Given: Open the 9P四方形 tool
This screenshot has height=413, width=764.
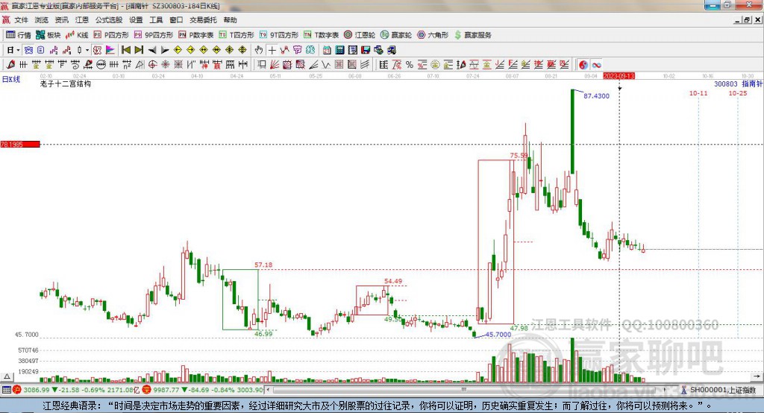Looking at the screenshot, I should click(x=154, y=35).
